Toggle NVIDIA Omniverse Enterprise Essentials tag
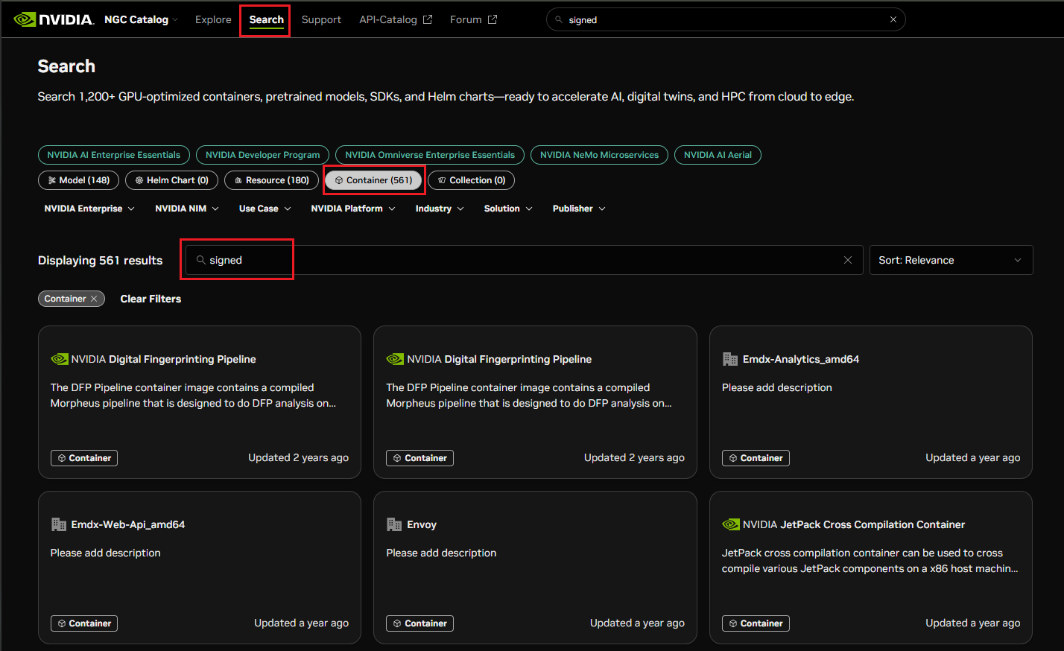Screen dimensions: 1064x651 430,155
